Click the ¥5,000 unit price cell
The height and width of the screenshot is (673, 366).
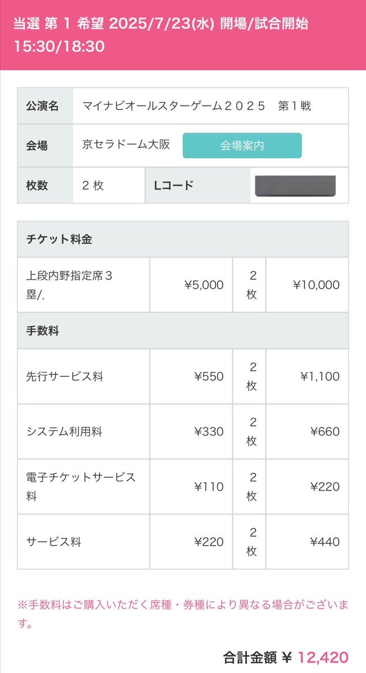pos(191,285)
